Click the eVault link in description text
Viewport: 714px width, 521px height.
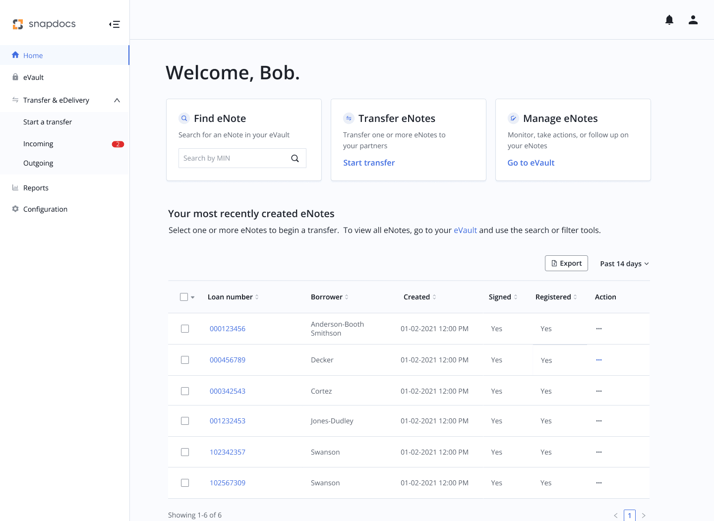[465, 230]
